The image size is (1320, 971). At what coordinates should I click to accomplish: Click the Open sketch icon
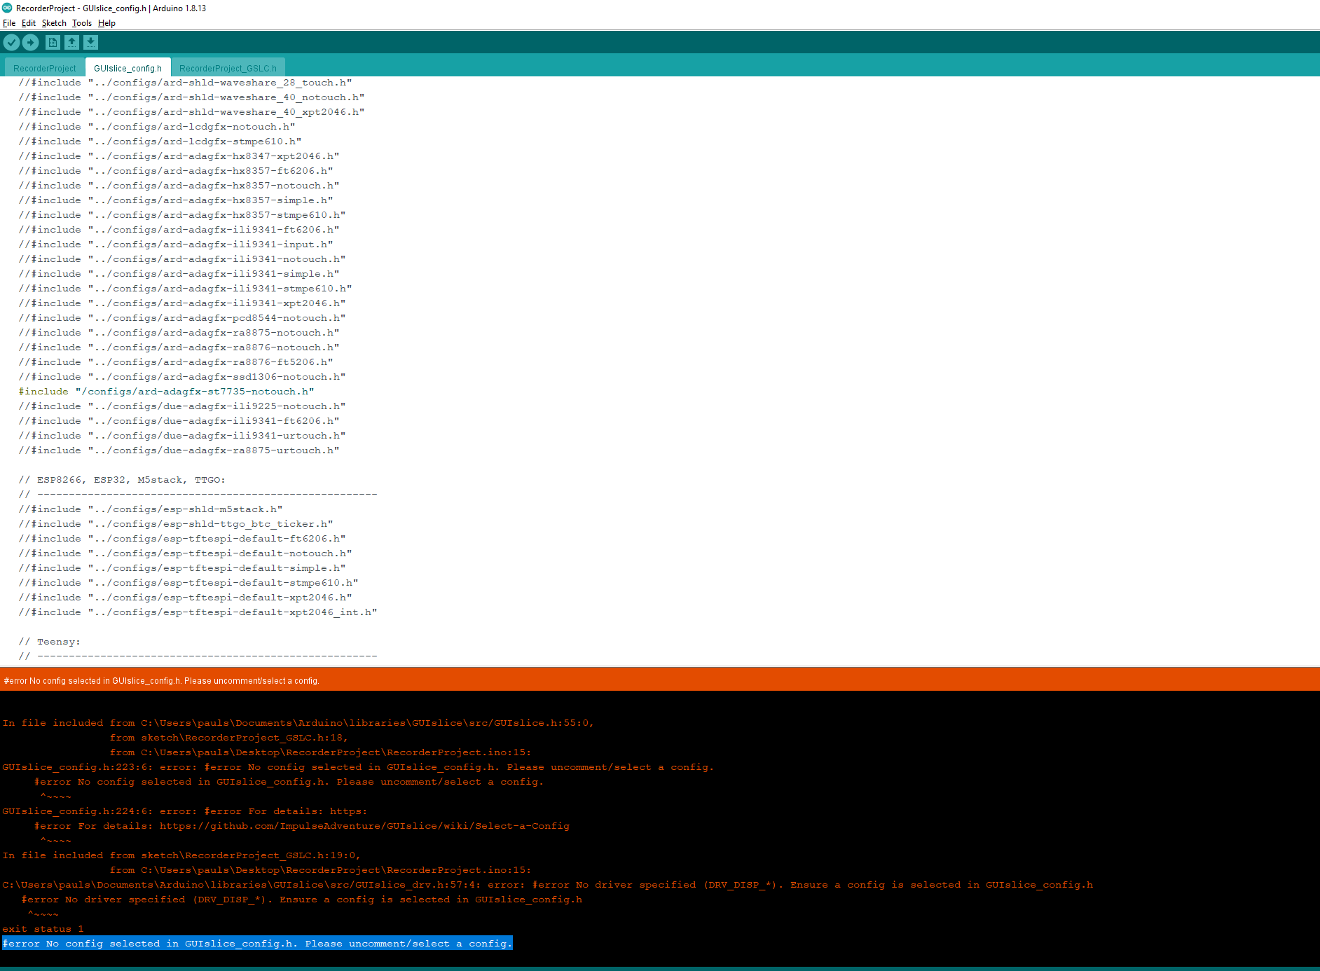point(71,42)
